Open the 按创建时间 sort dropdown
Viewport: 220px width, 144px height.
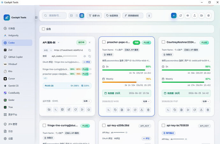point(133,15)
